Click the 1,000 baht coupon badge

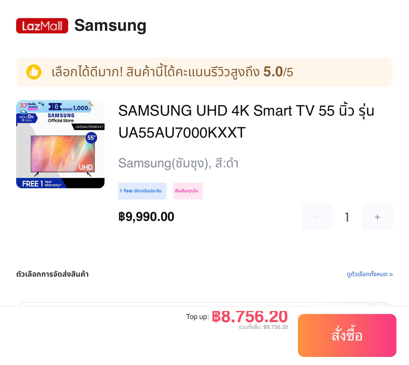[70, 108]
